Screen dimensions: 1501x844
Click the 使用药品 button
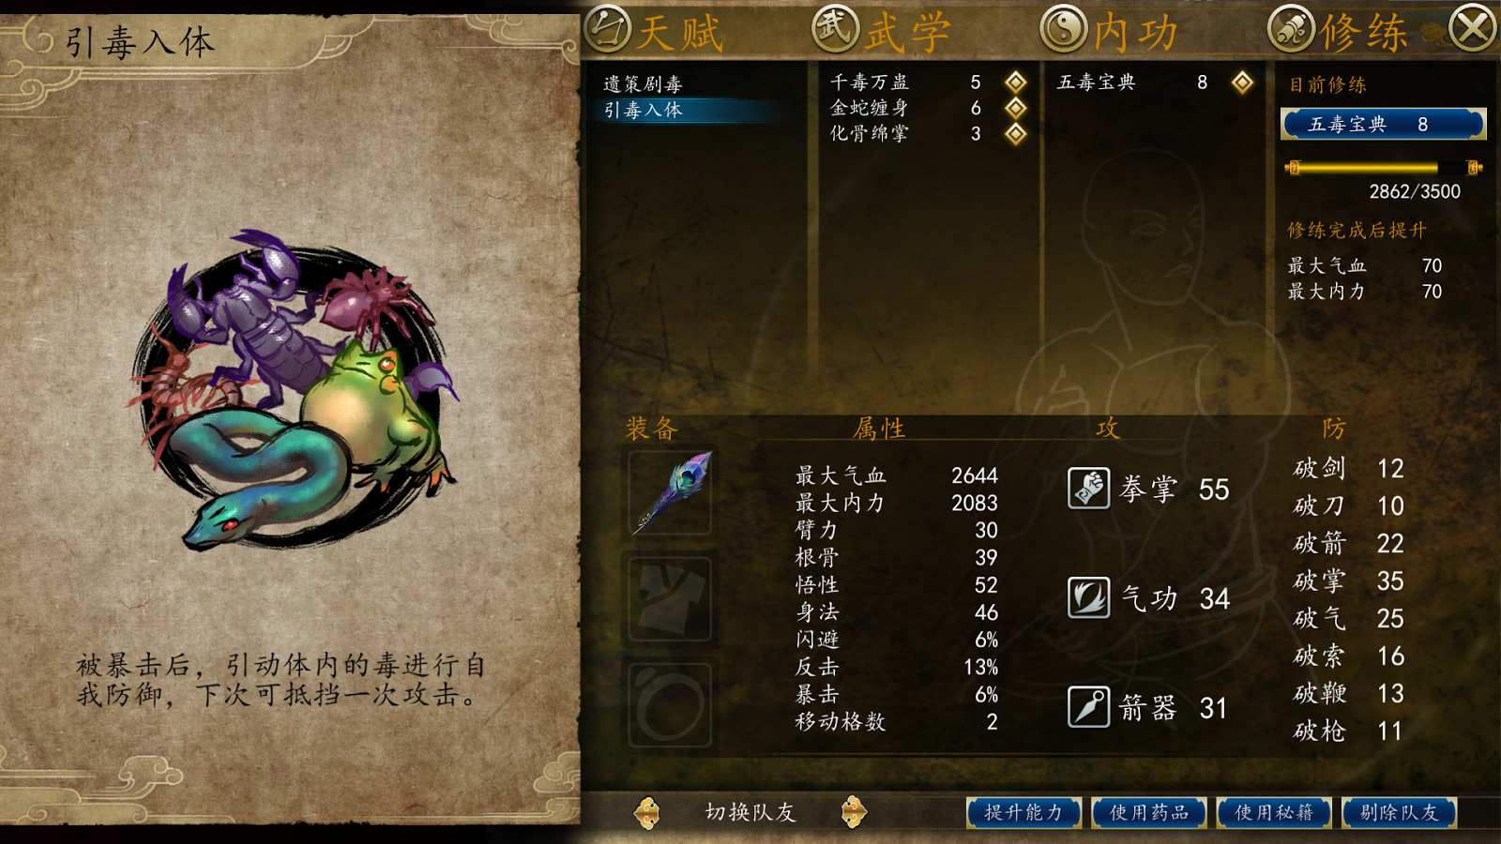click(1149, 812)
